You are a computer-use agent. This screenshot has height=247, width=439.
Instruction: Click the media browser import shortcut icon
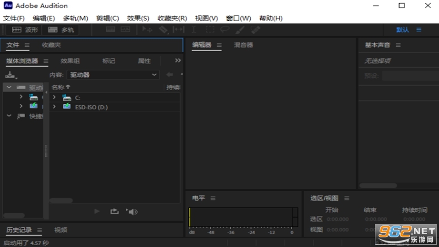[11, 75]
